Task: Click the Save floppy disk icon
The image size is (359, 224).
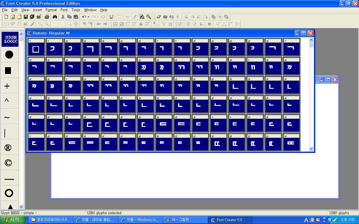Action: click(x=26, y=17)
